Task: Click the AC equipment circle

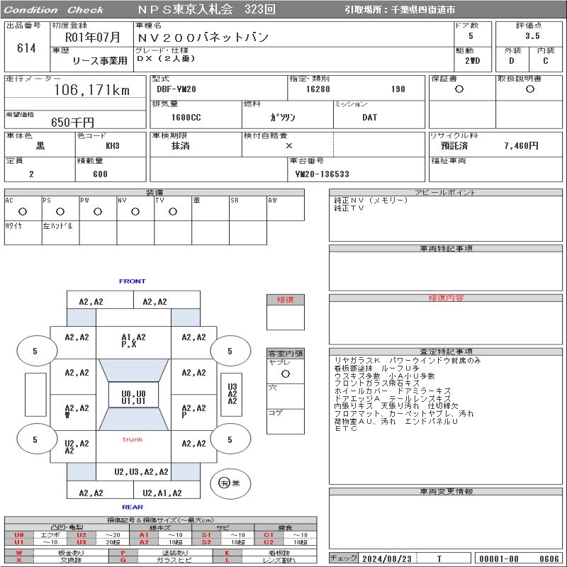Action: point(23,211)
